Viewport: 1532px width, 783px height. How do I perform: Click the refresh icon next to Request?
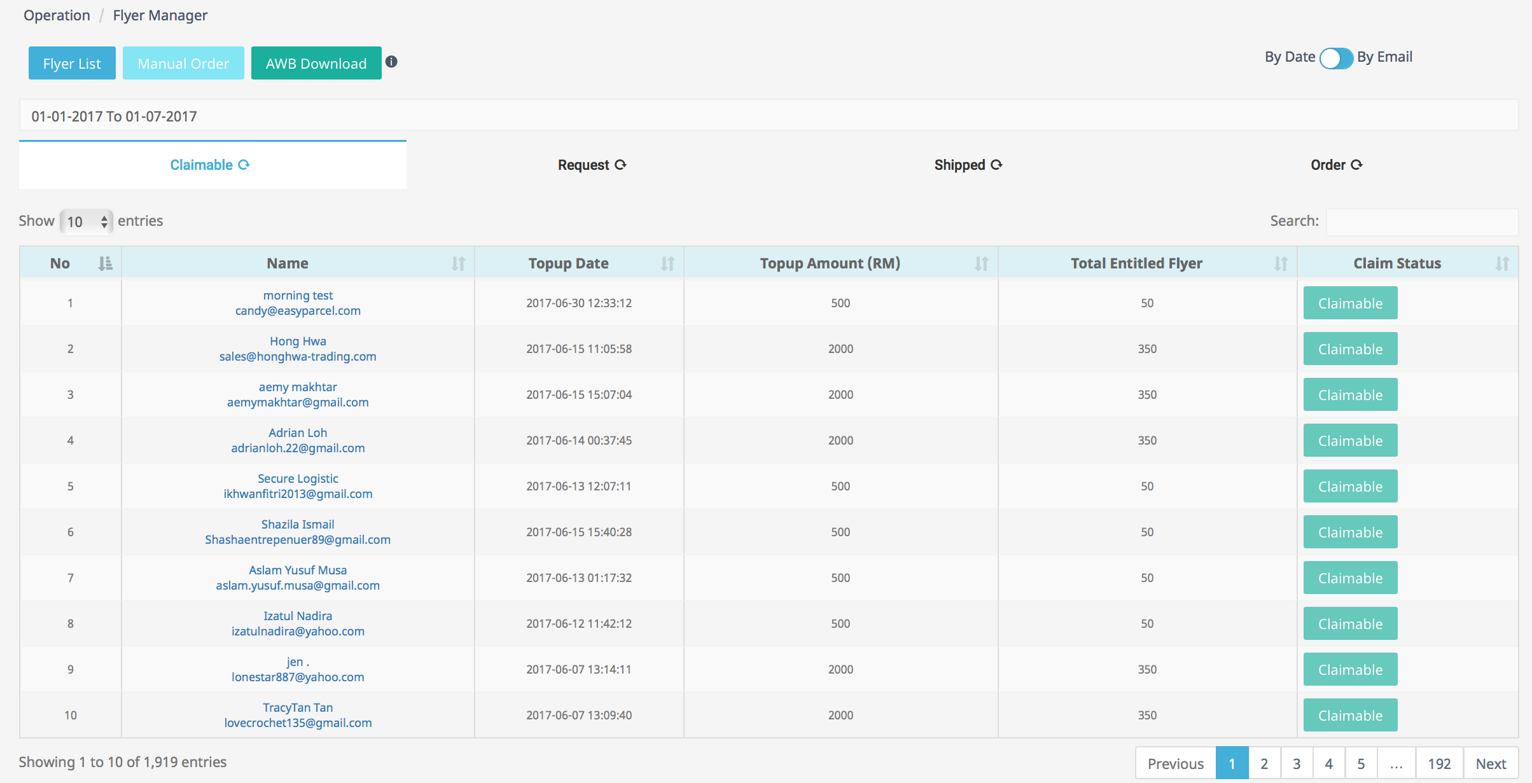(621, 165)
